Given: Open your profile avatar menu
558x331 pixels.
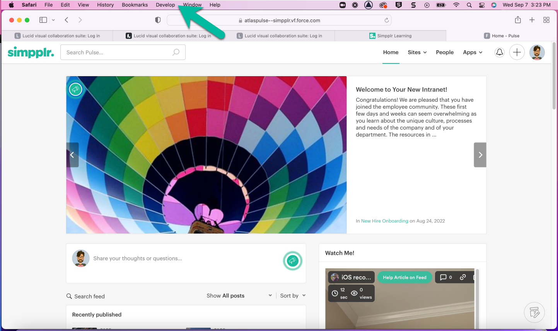Looking at the screenshot, I should (x=537, y=52).
